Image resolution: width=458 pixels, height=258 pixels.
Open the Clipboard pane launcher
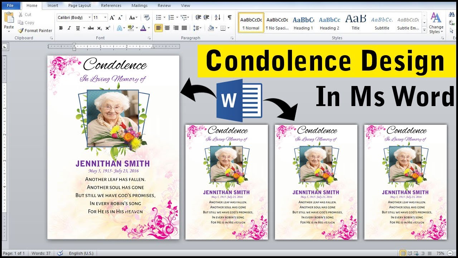click(x=51, y=38)
